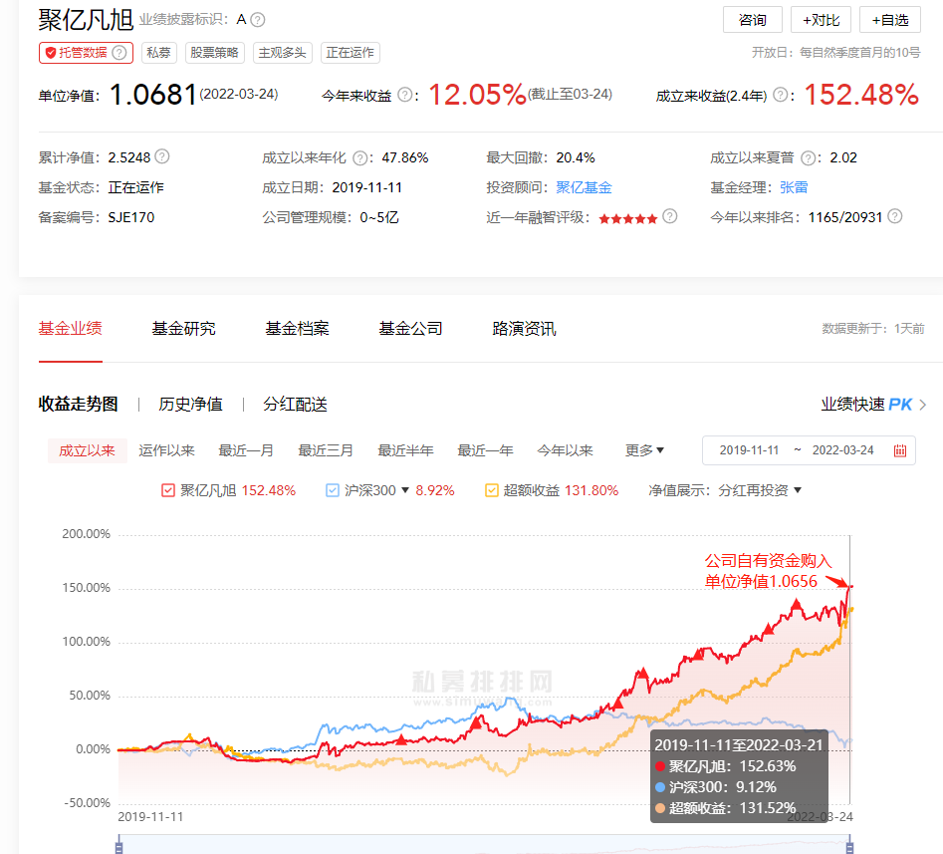Click the help icon beside 成立以来年化

click(359, 158)
